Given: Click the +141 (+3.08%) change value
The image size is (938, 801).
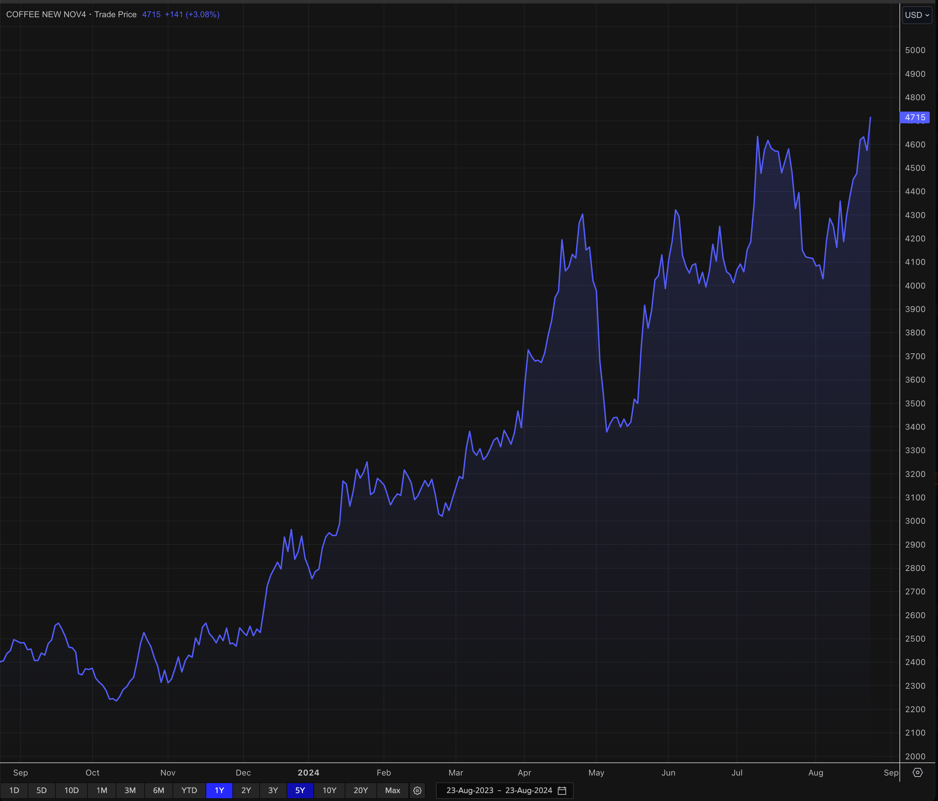Looking at the screenshot, I should [192, 14].
